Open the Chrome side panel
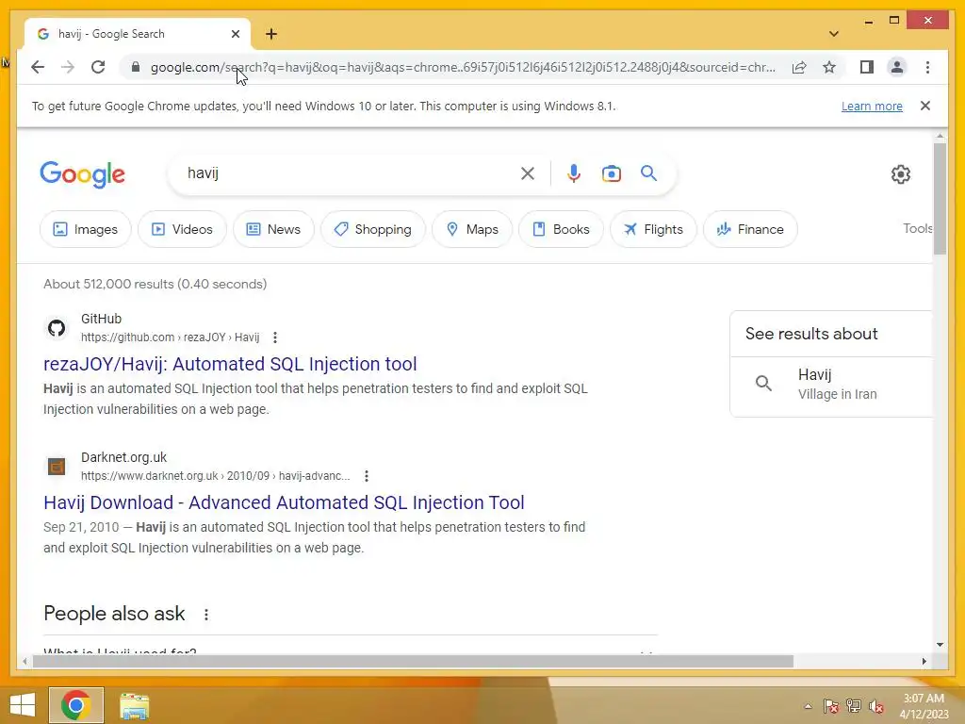The image size is (965, 724). click(x=867, y=67)
